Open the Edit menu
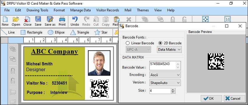248x105 pixels. point(18,10)
